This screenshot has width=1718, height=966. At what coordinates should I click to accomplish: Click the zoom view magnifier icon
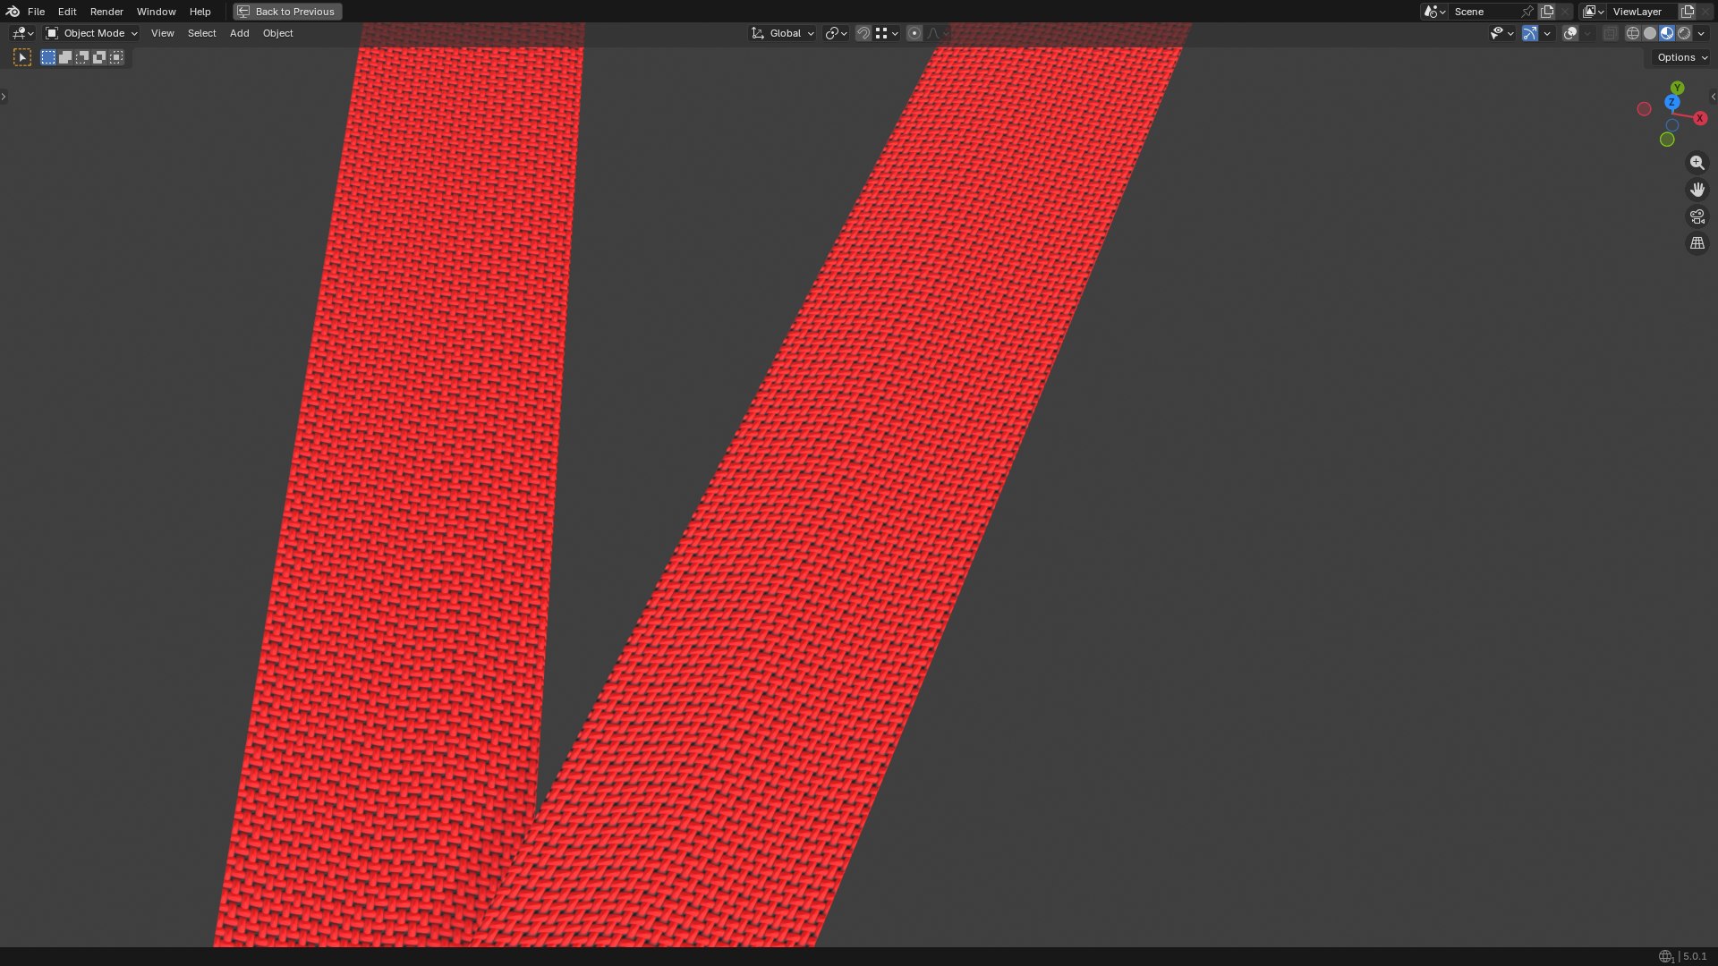1697,163
